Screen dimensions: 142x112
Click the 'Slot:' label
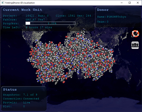coord(7,106)
